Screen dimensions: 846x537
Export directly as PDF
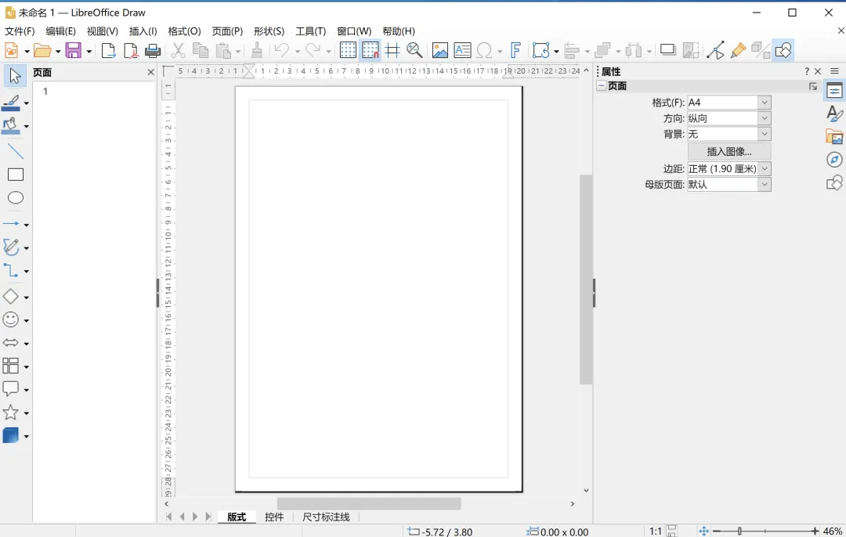131,51
